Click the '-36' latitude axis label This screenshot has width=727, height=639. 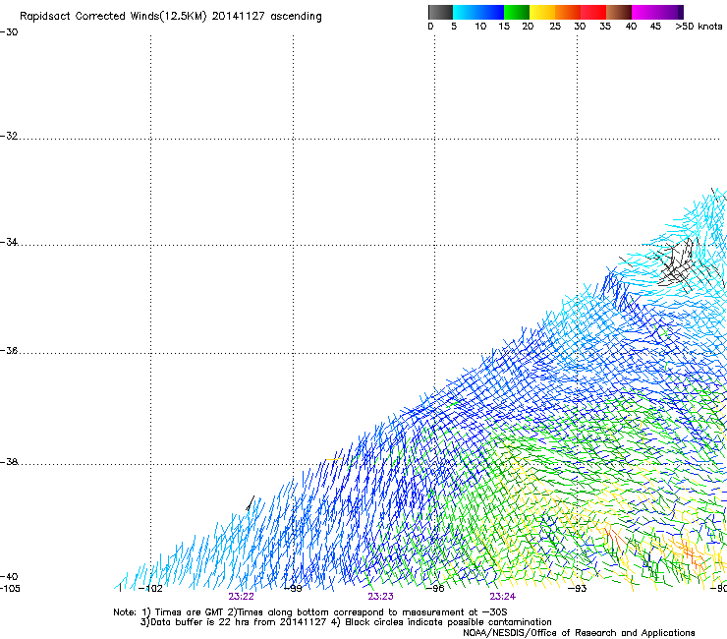pyautogui.click(x=9, y=350)
